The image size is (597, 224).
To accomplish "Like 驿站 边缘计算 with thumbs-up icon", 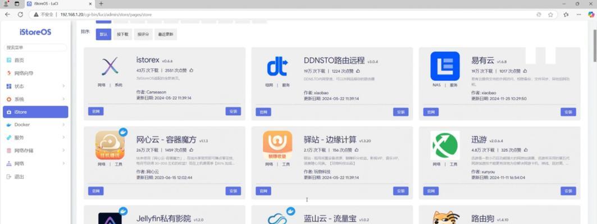I will click(x=357, y=150).
